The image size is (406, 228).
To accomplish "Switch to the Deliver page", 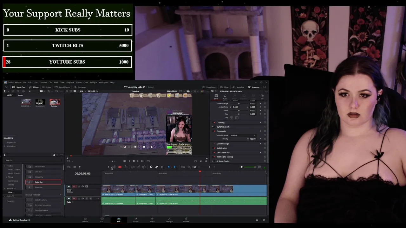I will tap(186, 219).
